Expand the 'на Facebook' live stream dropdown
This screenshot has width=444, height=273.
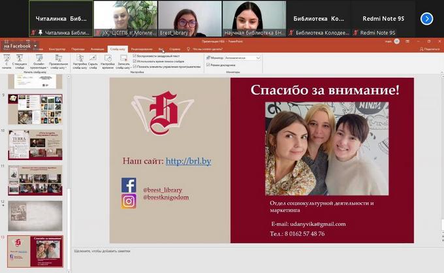coord(35,46)
